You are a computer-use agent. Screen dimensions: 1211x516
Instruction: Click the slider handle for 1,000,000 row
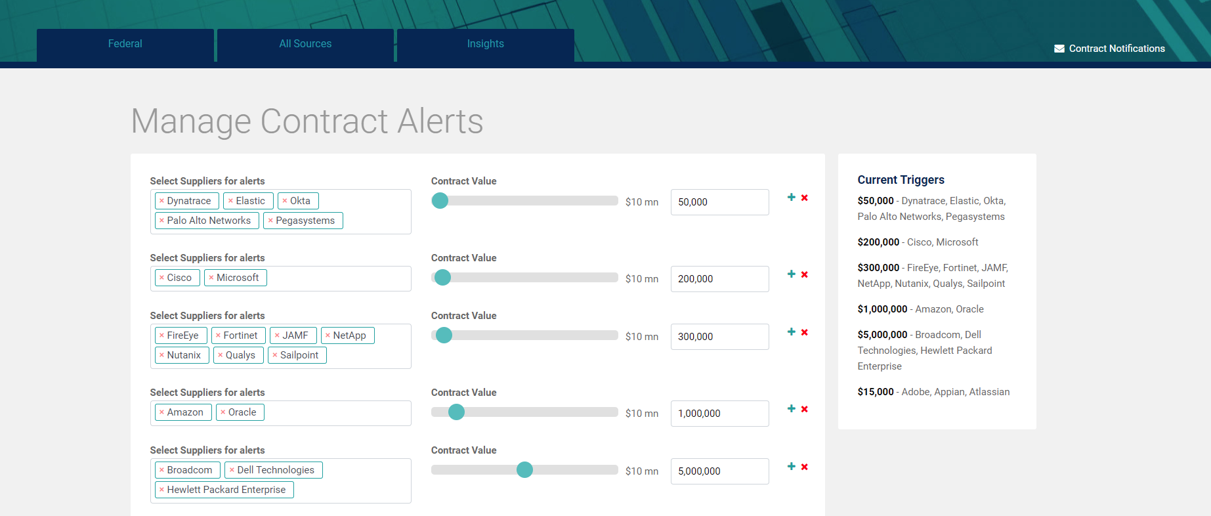point(456,412)
